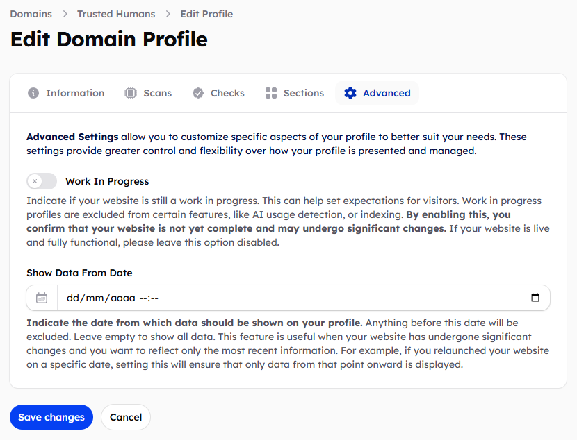
Task: Open the date picker calendar button
Action: [535, 298]
